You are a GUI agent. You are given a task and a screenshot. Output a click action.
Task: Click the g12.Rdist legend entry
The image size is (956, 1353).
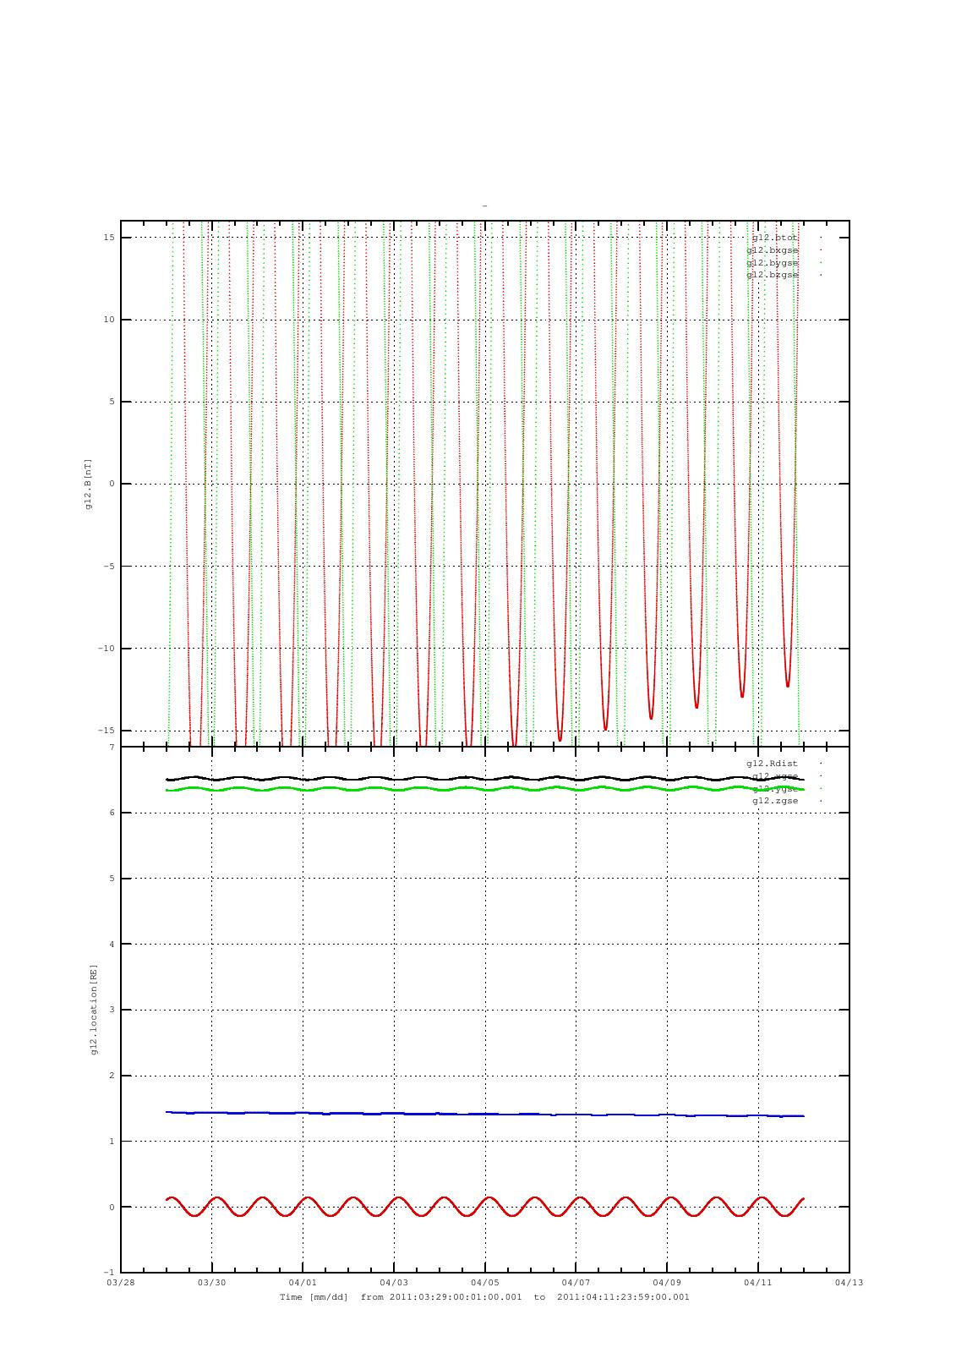(773, 764)
